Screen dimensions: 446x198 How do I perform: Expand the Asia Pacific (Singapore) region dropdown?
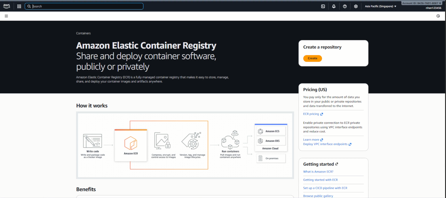pyautogui.click(x=380, y=6)
